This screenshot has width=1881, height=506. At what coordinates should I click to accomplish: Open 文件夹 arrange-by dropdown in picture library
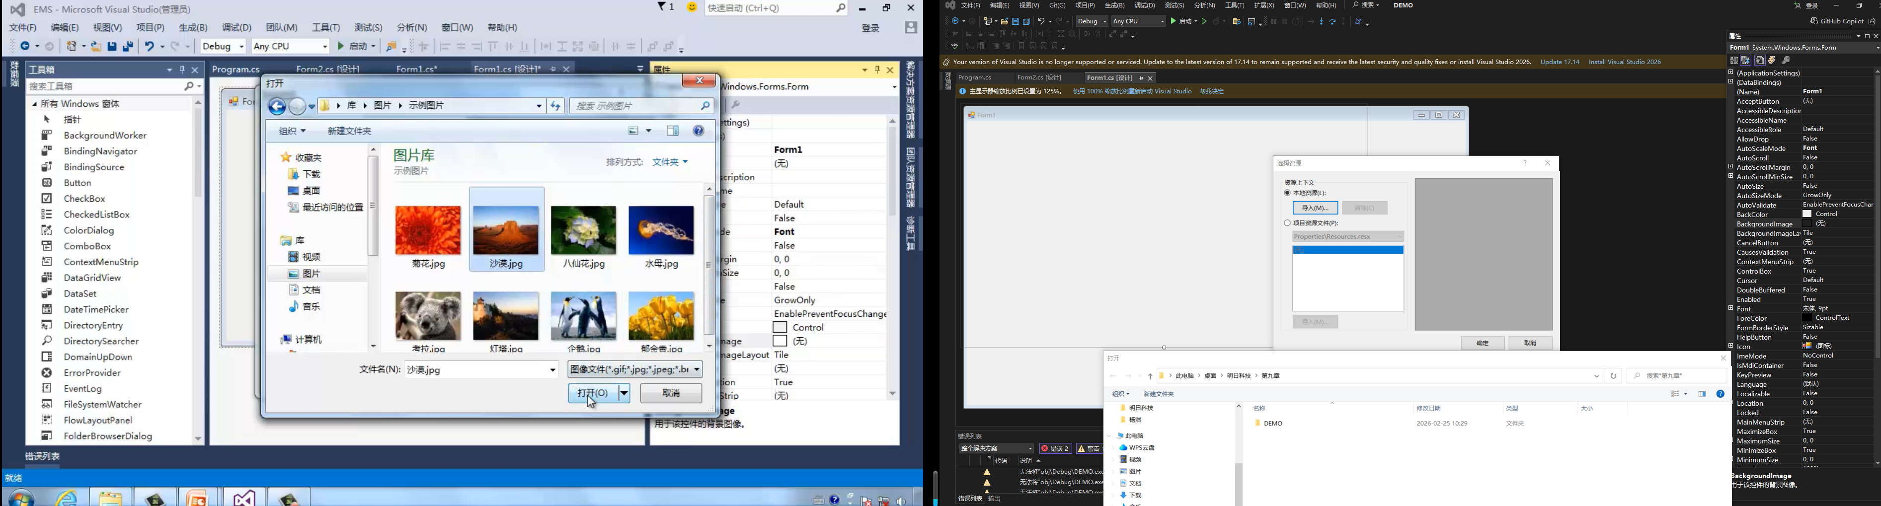pyautogui.click(x=670, y=162)
